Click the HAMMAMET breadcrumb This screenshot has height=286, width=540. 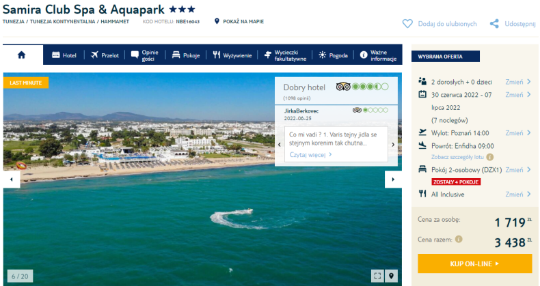pos(115,21)
